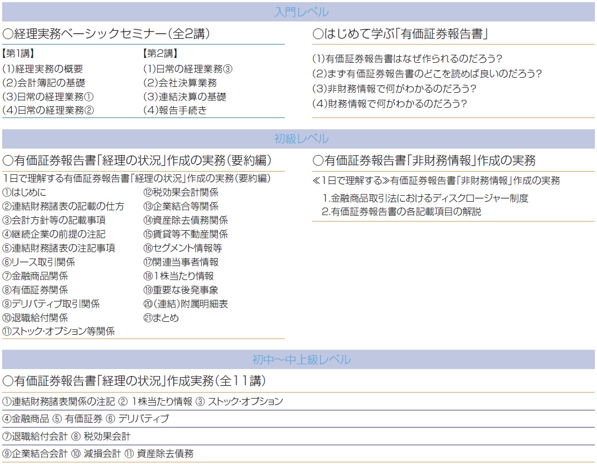Select ⑳(連結)附属明細表
This screenshot has width=597, height=464.
tap(186, 304)
